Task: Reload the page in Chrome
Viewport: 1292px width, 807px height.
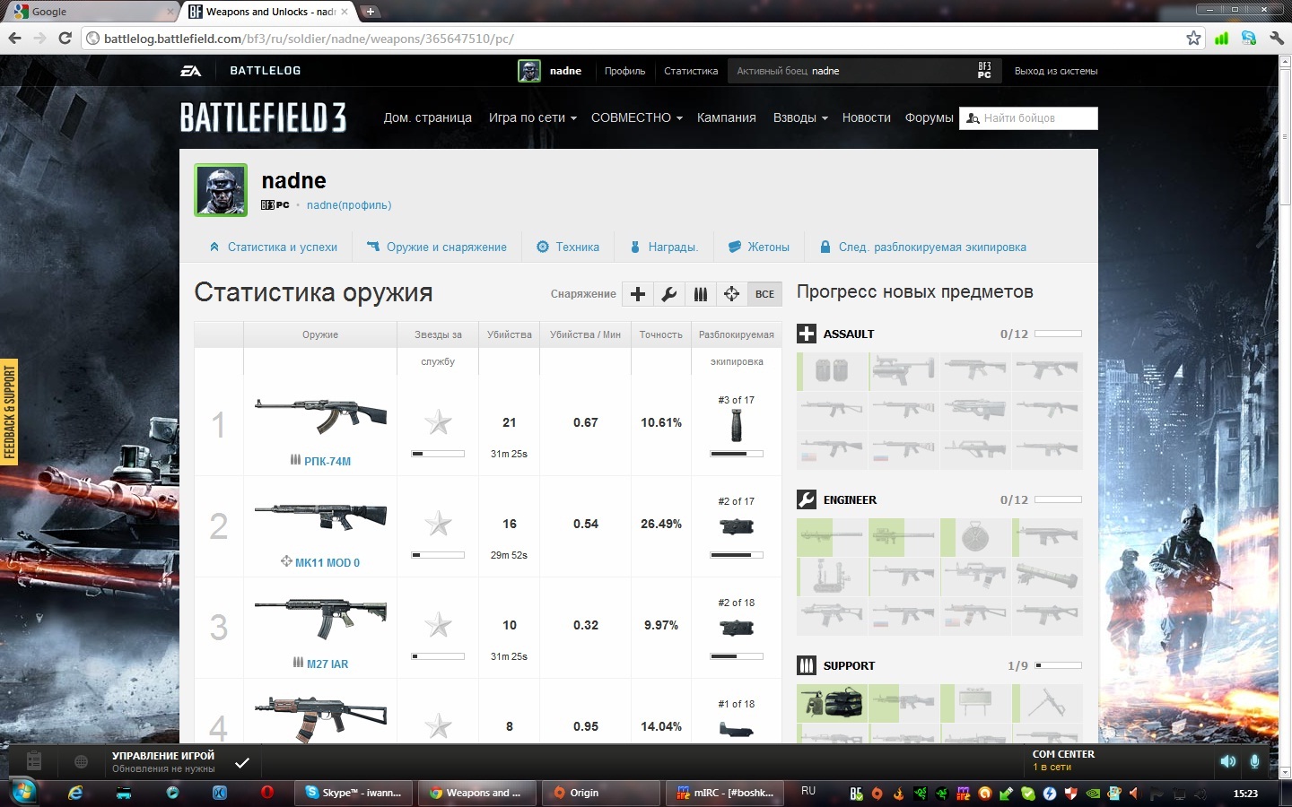Action: 65,38
